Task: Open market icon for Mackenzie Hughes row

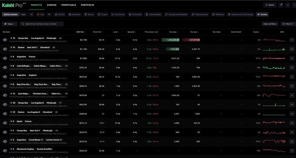Action: (x=5, y=151)
